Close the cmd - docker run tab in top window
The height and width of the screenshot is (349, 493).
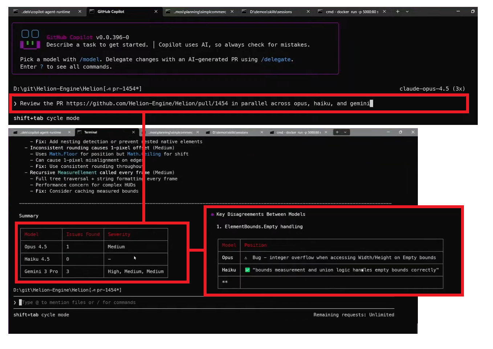[384, 12]
